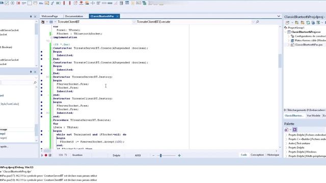Close the ClassicBluetoothPas tab

[118, 16]
